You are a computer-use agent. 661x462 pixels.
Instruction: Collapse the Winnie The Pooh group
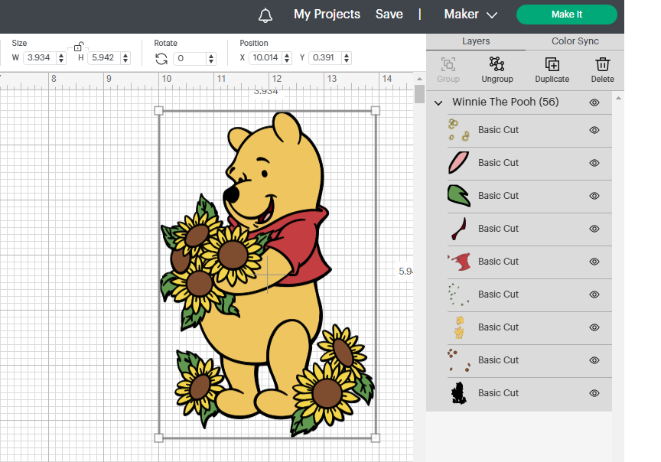coord(438,102)
